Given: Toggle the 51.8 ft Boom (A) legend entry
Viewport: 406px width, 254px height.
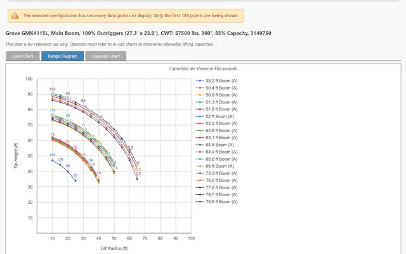Looking at the screenshot, I should 216,109.
